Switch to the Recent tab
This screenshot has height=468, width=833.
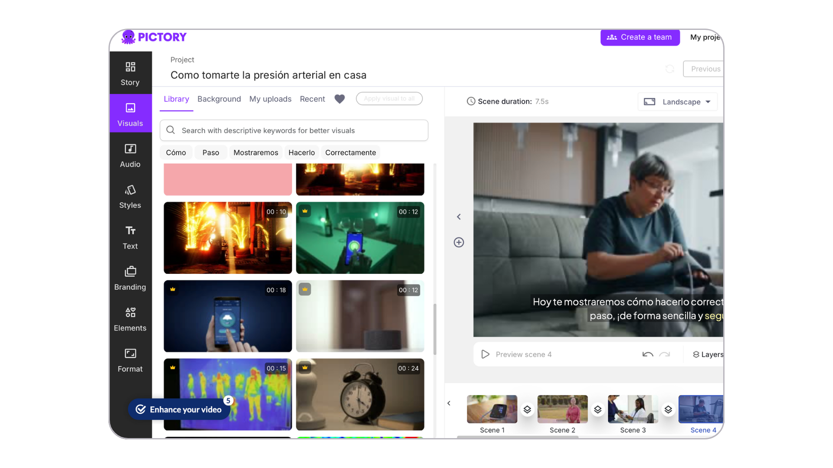click(x=312, y=99)
